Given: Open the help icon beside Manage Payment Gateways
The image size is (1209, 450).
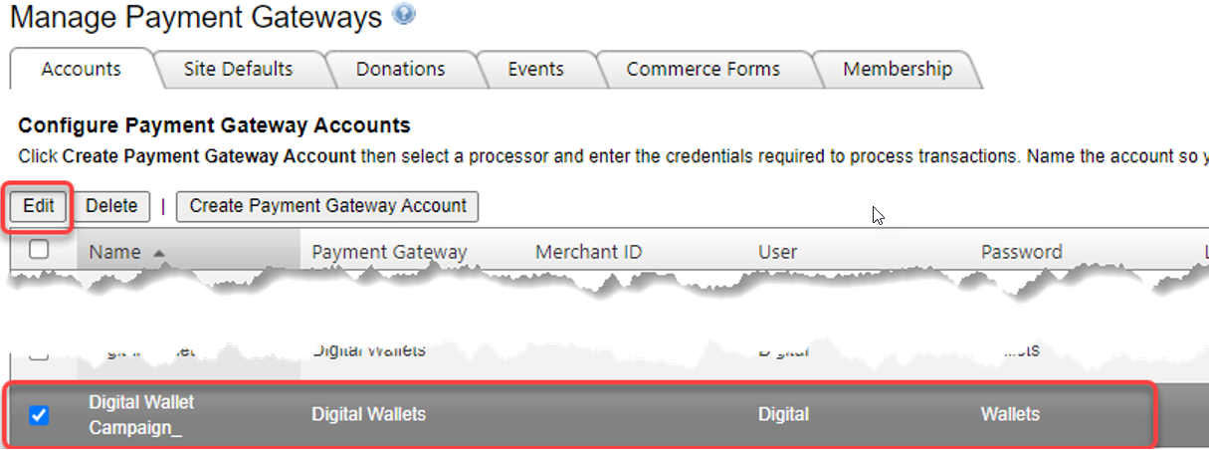Looking at the screenshot, I should 404,15.
